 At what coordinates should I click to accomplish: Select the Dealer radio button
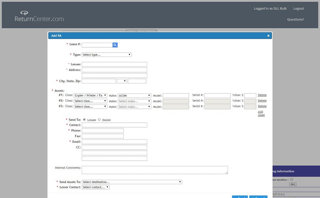coord(99,119)
